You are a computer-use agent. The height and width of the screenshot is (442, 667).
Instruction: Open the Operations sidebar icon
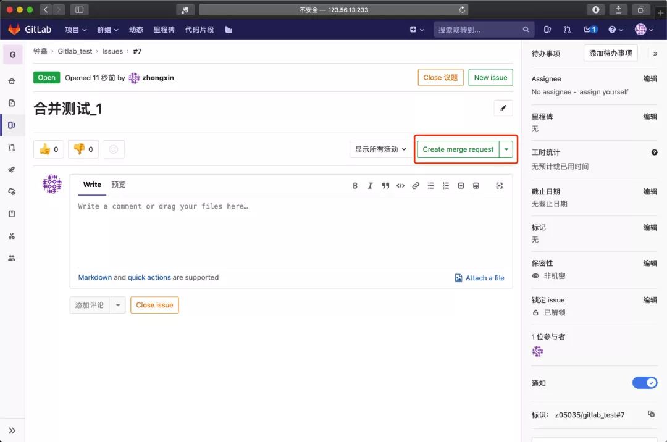[x=12, y=191]
